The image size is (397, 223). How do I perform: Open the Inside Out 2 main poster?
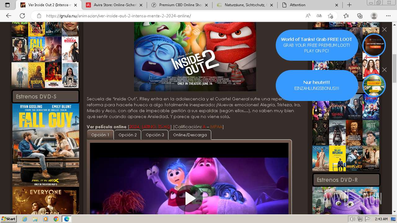coord(195,56)
